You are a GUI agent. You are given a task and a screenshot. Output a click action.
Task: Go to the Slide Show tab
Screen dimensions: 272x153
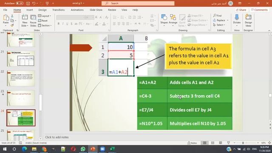coord(96,10)
